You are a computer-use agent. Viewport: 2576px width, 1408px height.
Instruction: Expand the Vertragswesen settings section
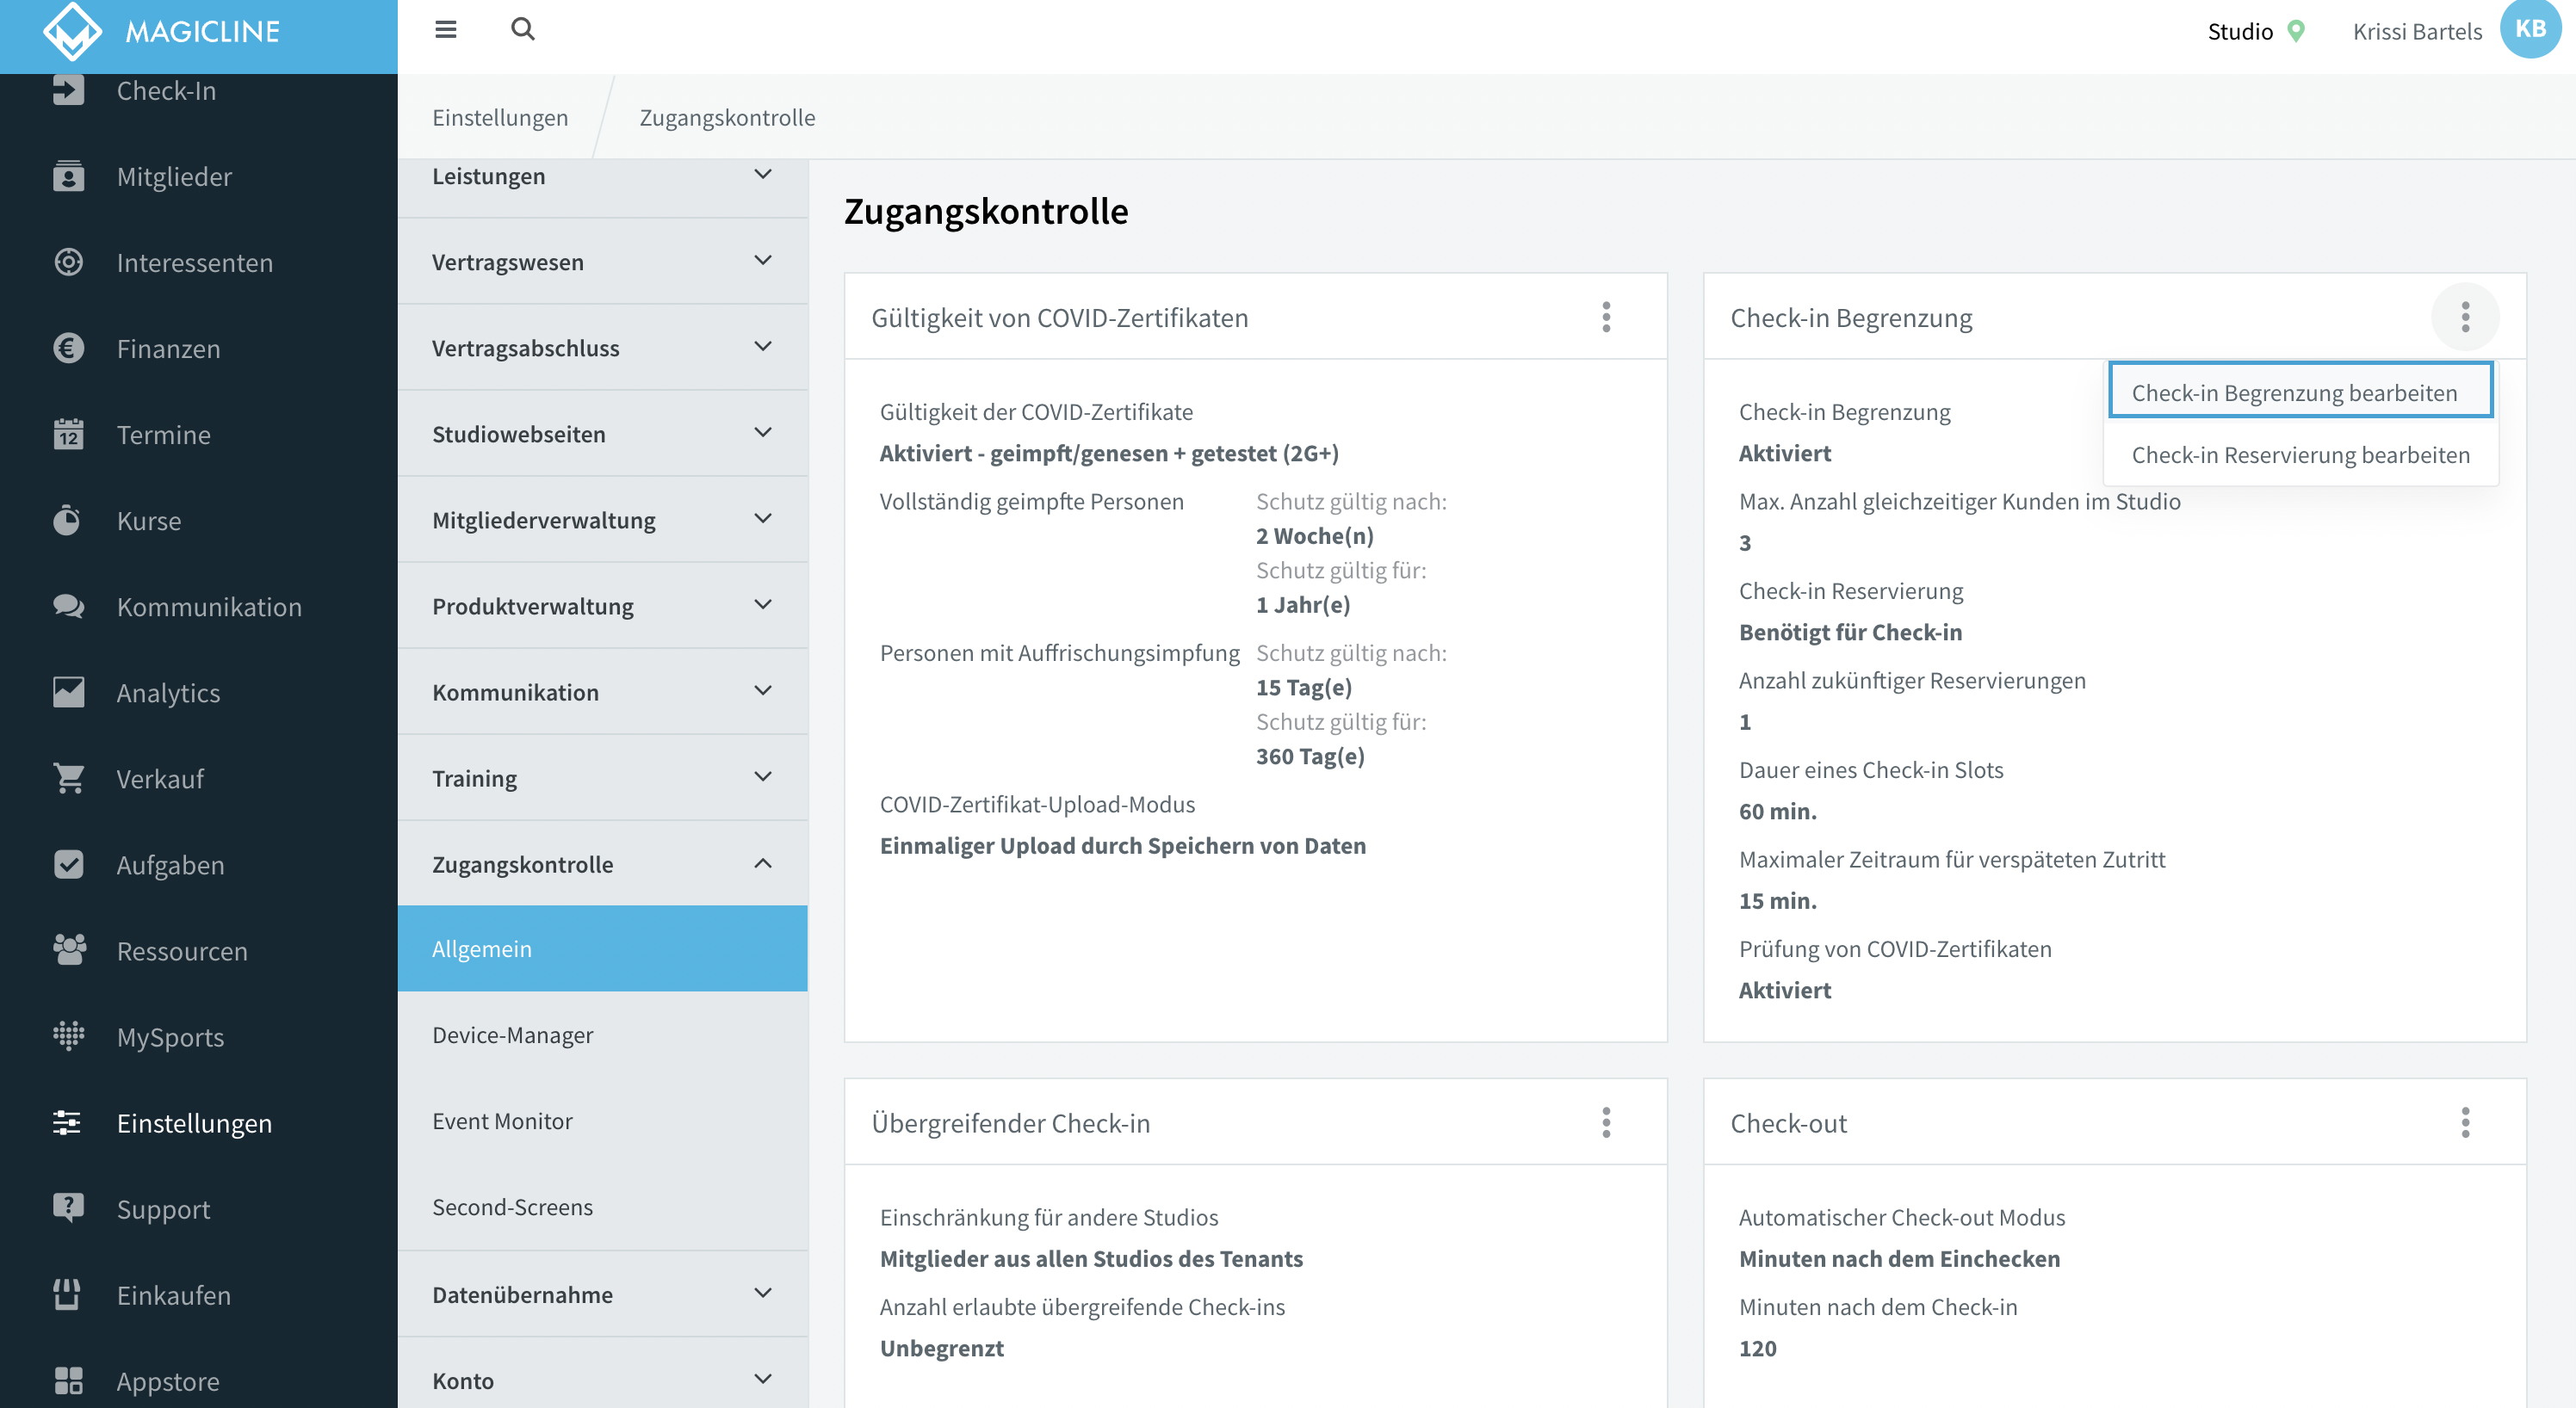click(602, 262)
